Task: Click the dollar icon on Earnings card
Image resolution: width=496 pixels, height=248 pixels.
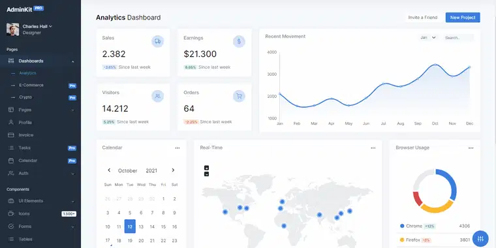Action: [x=239, y=41]
